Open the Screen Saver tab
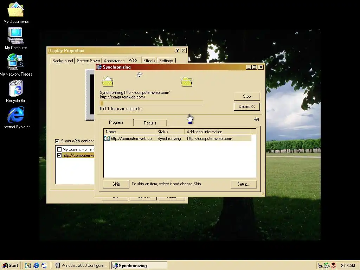The image size is (360, 270). pyautogui.click(x=88, y=60)
